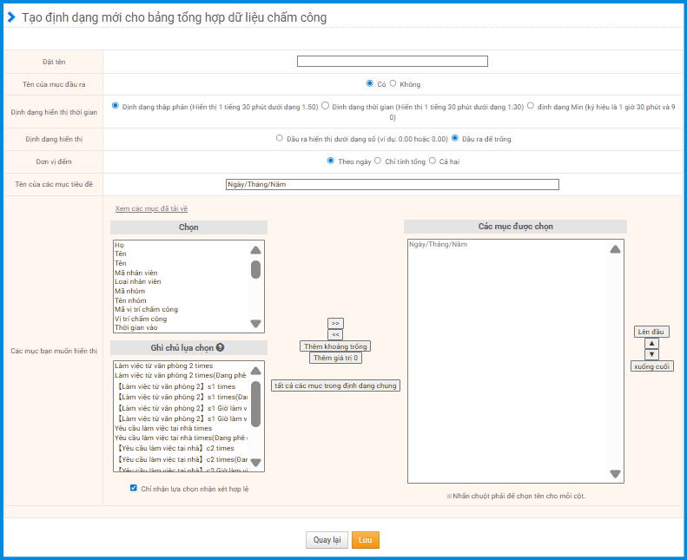The width and height of the screenshot is (687, 560).
Task: Click the Quay lại button
Action: coord(327,540)
